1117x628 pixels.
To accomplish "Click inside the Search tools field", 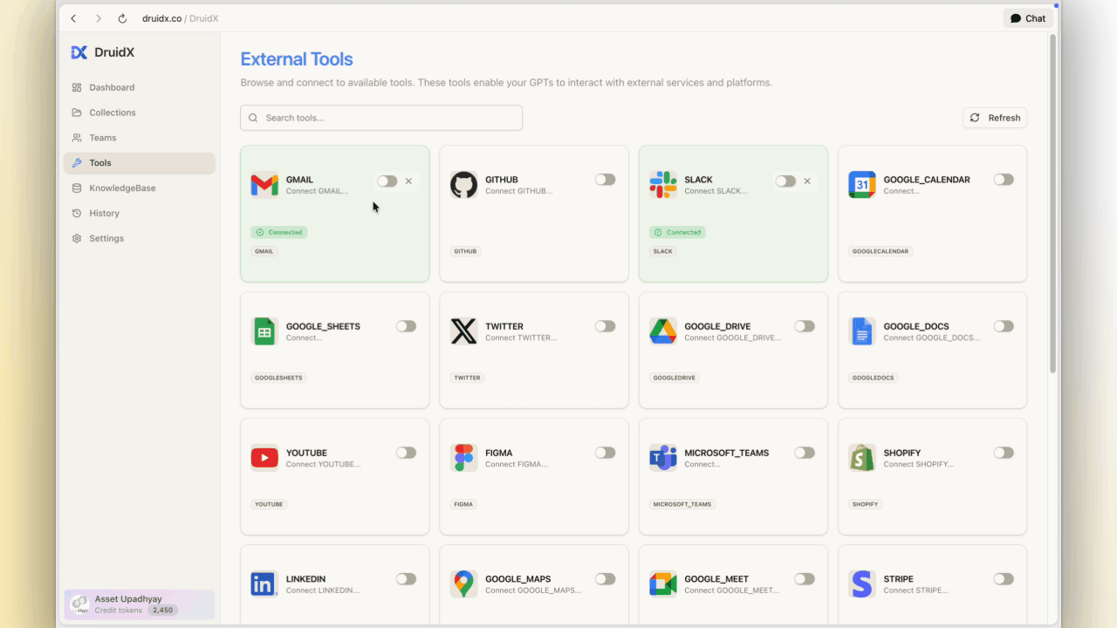I will [380, 117].
